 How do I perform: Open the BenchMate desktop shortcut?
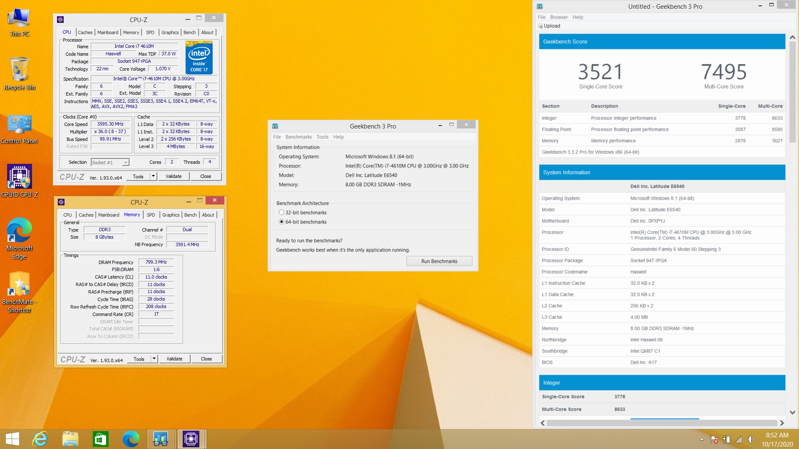point(19,292)
